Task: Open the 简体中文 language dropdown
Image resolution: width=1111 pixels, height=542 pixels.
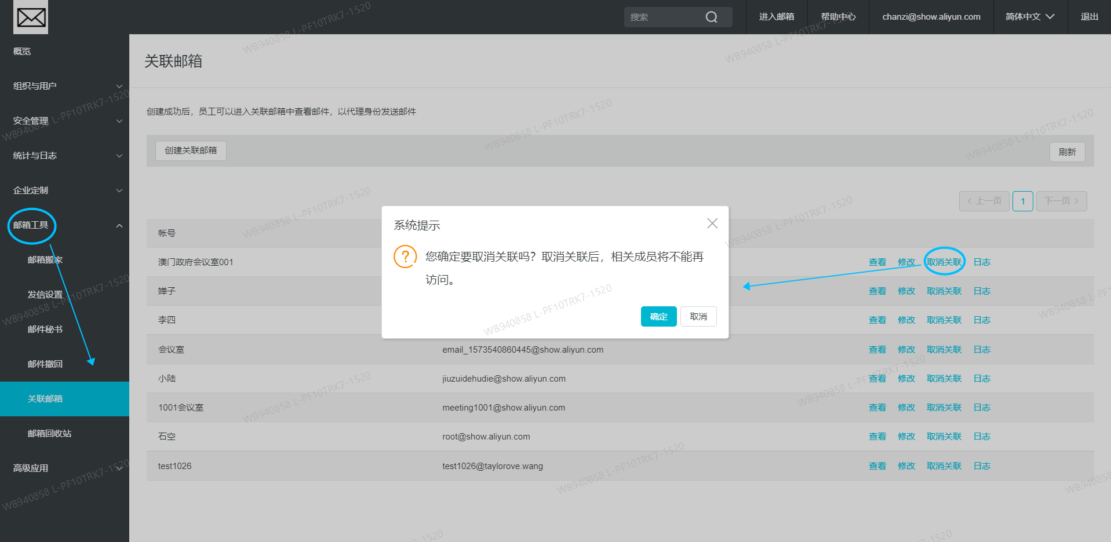Action: 1030,17
